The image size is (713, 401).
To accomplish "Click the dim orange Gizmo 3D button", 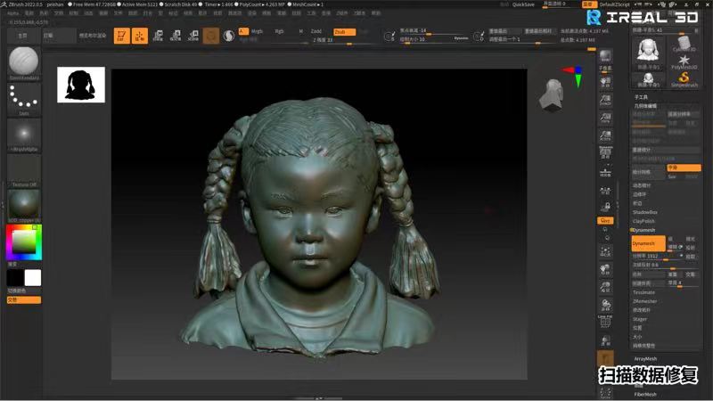I will (x=211, y=36).
